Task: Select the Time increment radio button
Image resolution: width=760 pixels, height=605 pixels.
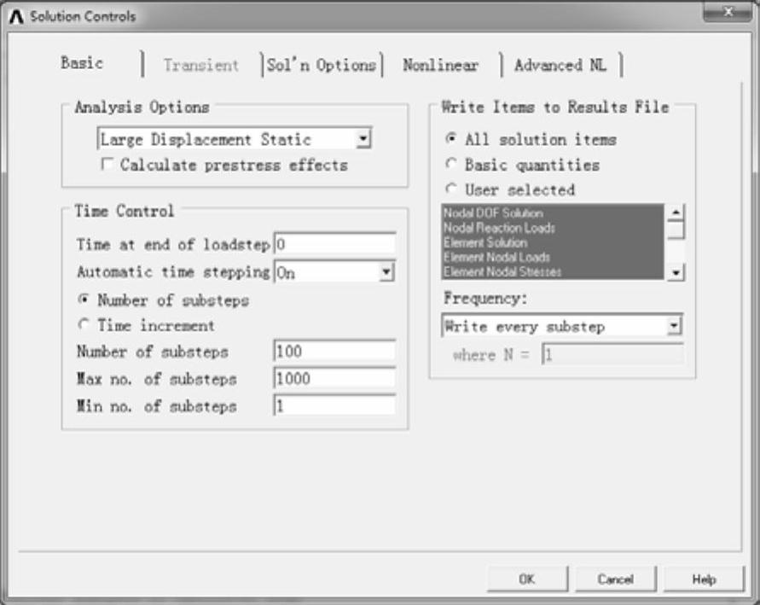Action: pos(84,323)
